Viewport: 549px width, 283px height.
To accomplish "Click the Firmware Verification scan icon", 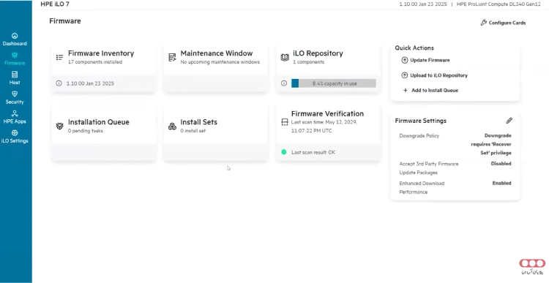I will pos(285,122).
